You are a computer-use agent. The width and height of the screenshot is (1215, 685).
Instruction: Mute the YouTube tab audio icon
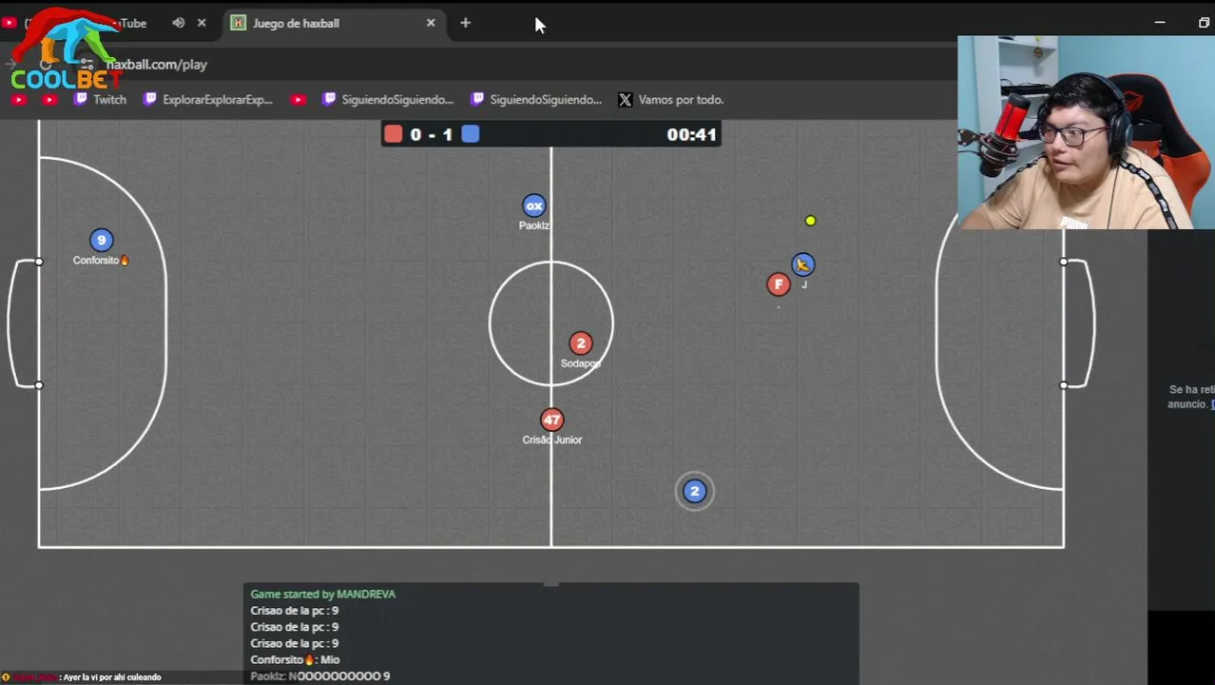point(178,23)
